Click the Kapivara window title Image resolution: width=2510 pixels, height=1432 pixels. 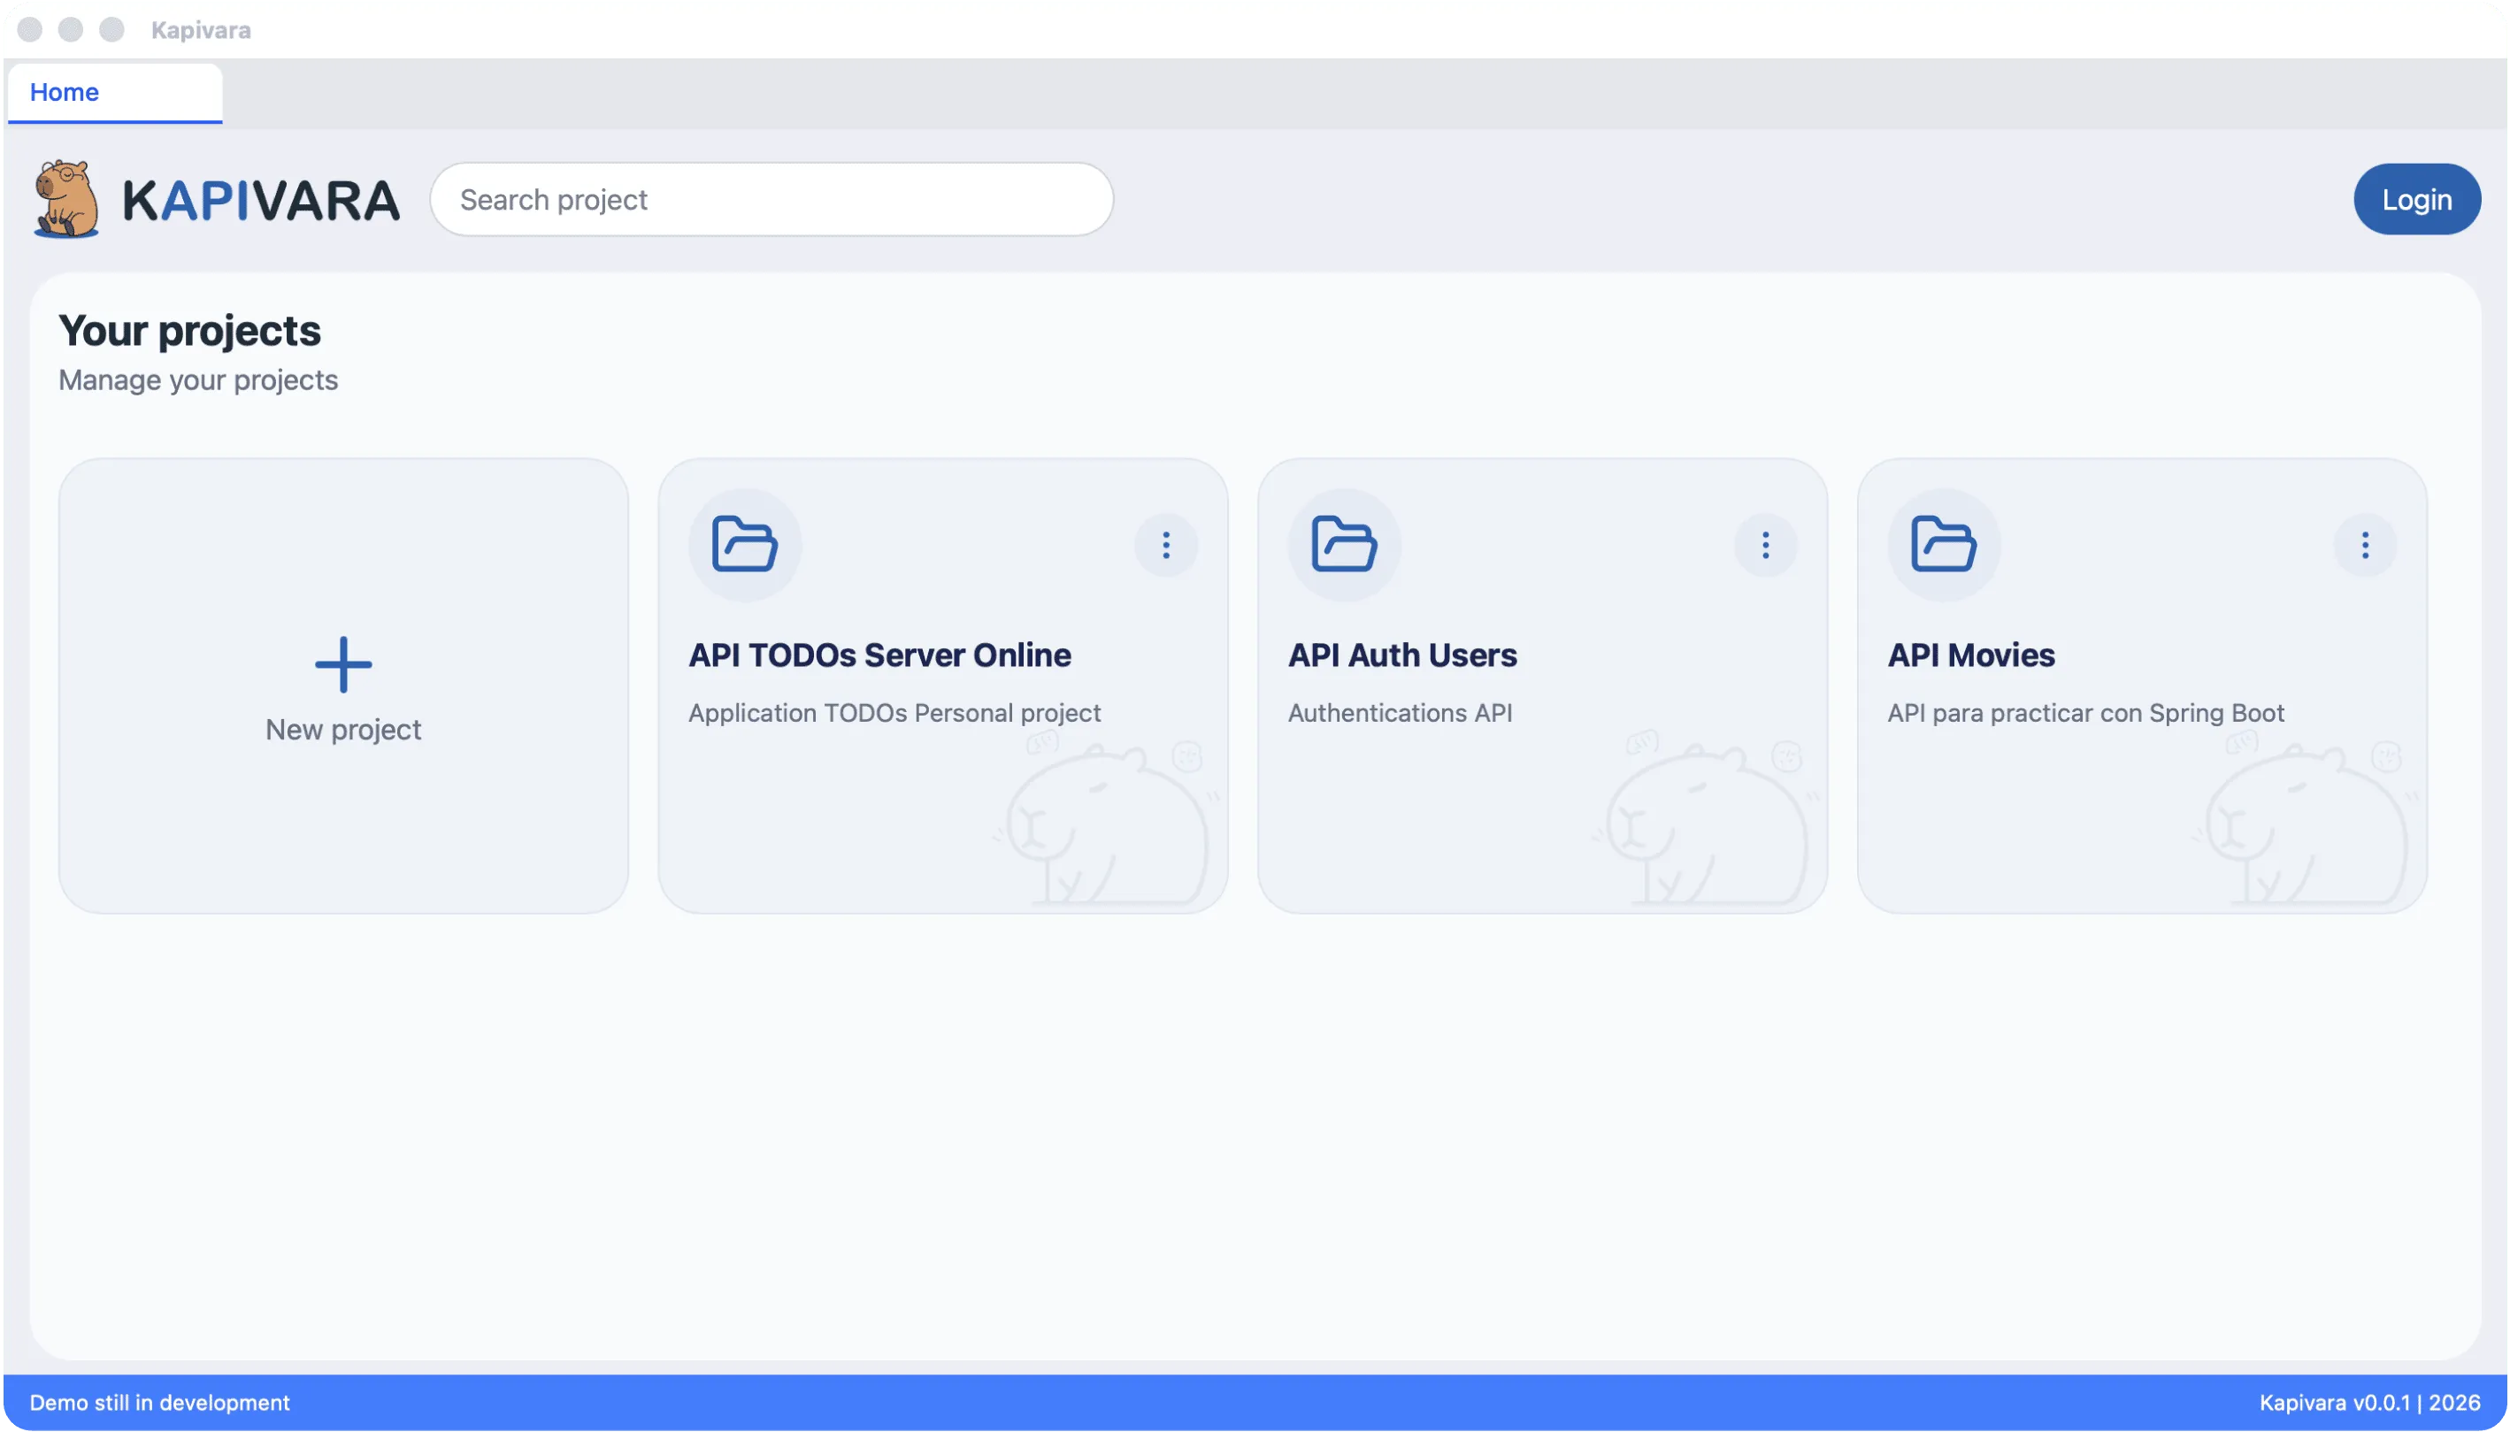click(x=200, y=29)
